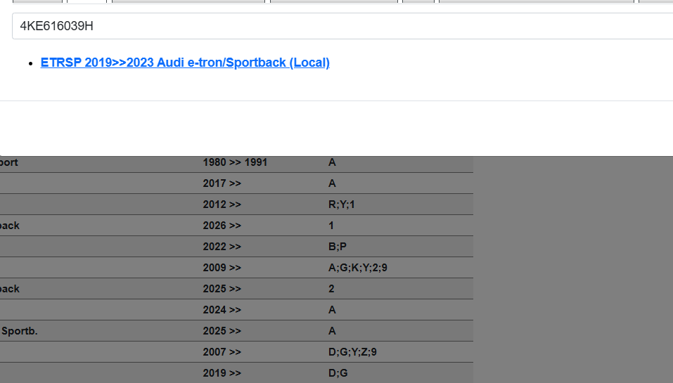Select code 2 beside the 2025 year

click(x=331, y=289)
